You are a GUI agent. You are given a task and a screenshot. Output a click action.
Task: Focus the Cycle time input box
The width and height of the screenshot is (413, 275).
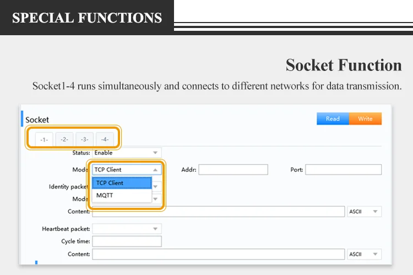[x=127, y=241]
